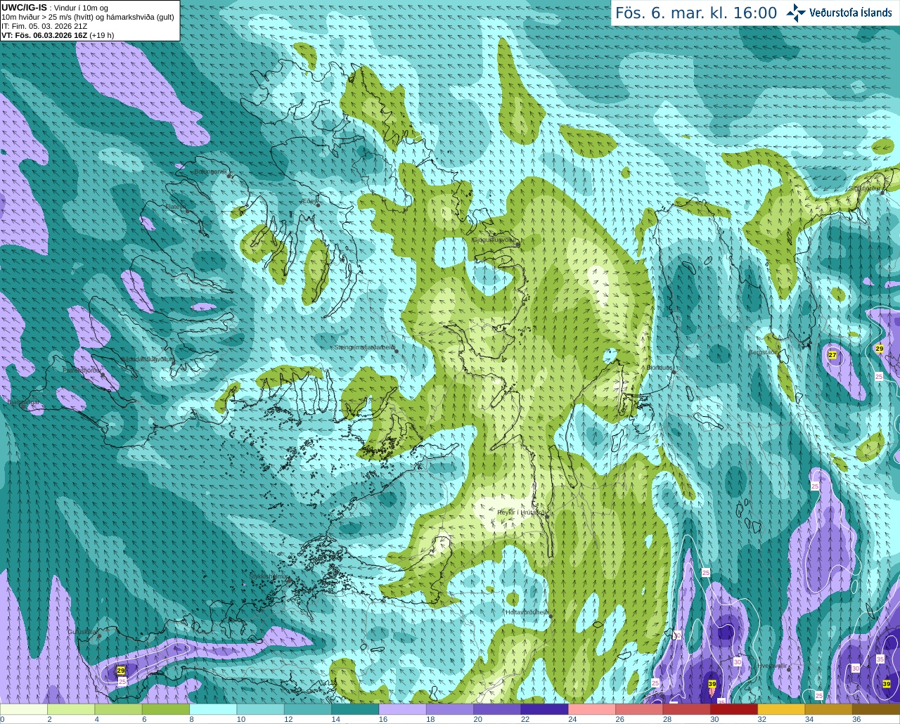Viewport: 900px width, 724px height.
Task: Click the Reykir í Hrútafirði station label
Action: [521, 512]
